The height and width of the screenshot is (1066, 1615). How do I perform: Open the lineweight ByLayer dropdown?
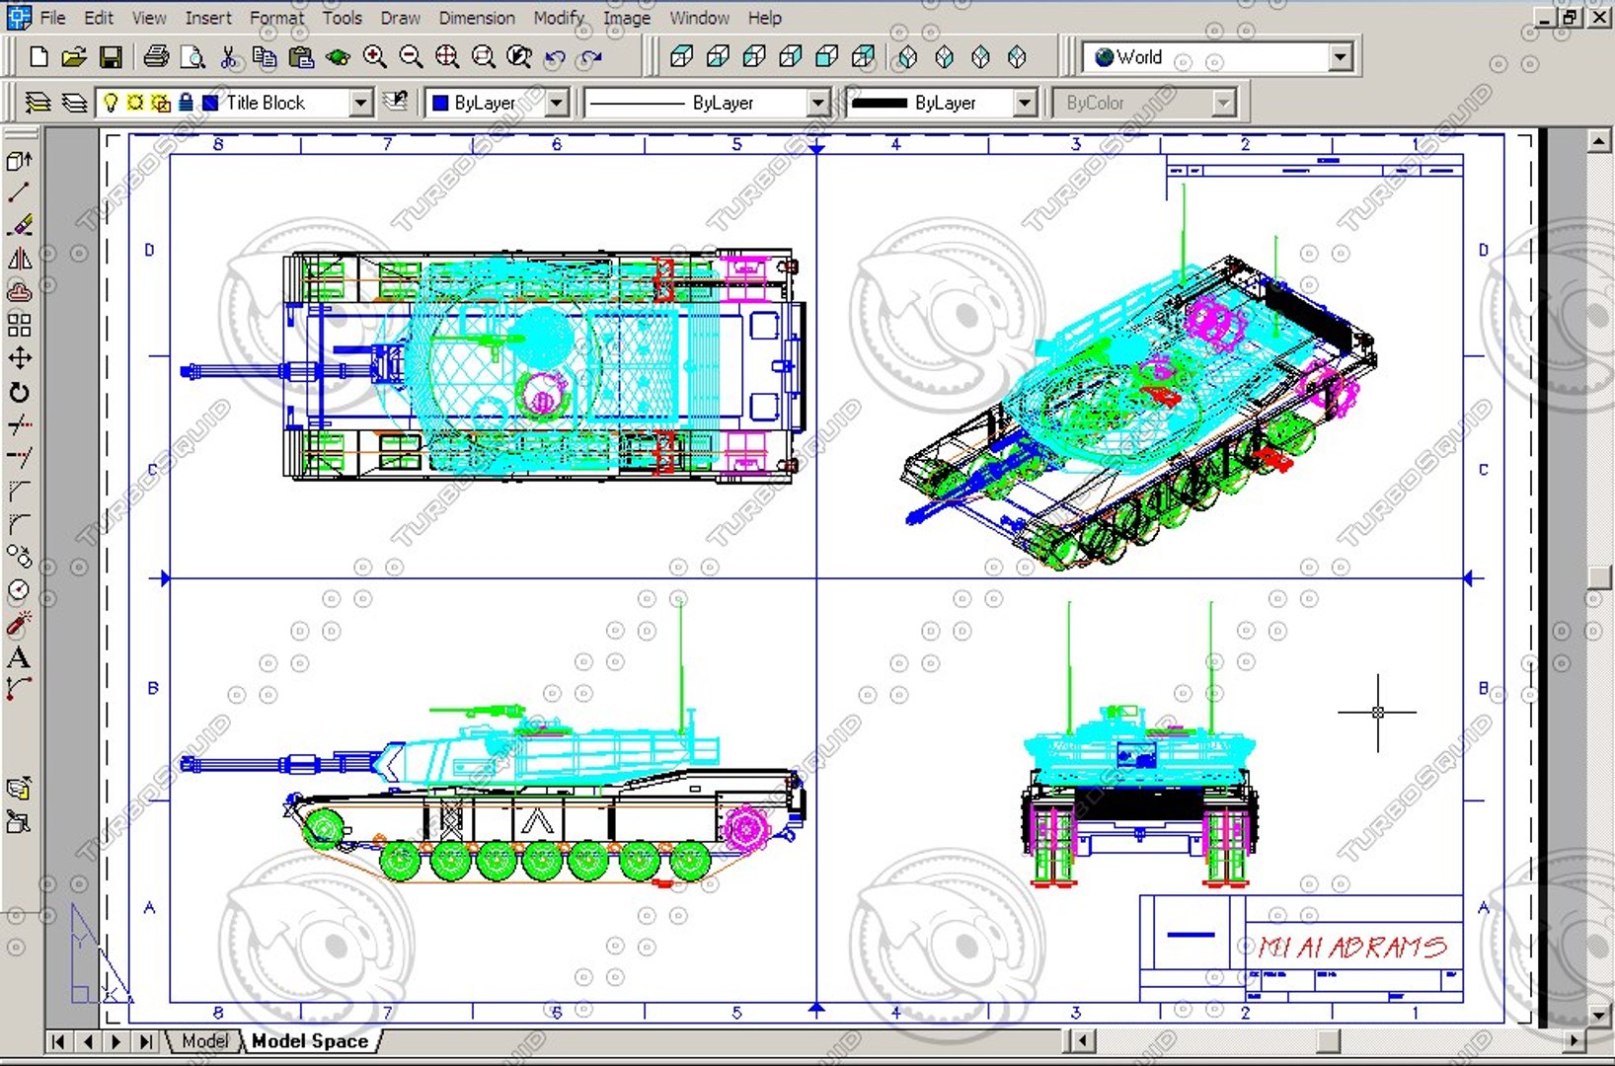pos(1026,103)
